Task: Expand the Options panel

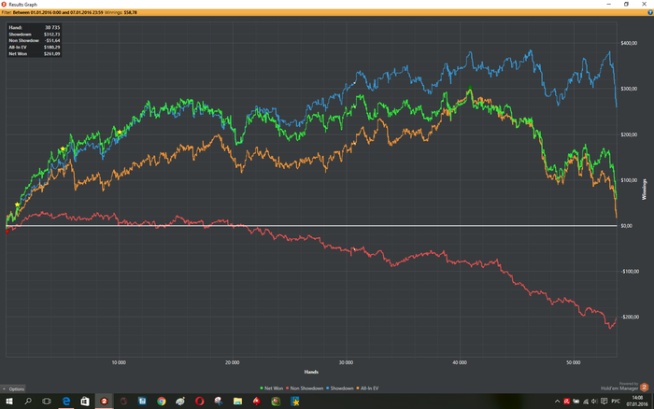Action: click(x=13, y=389)
